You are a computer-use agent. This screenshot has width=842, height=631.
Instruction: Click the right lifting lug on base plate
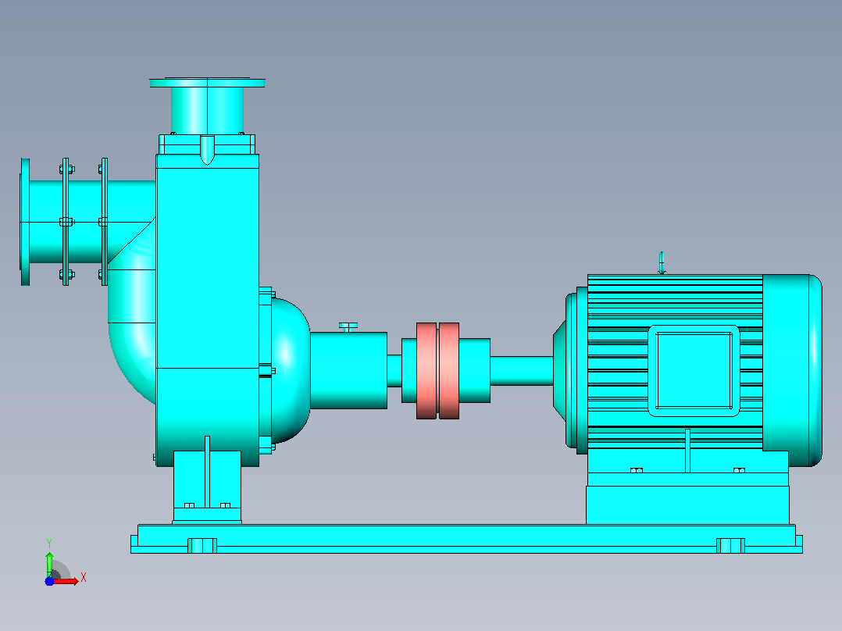click(730, 546)
